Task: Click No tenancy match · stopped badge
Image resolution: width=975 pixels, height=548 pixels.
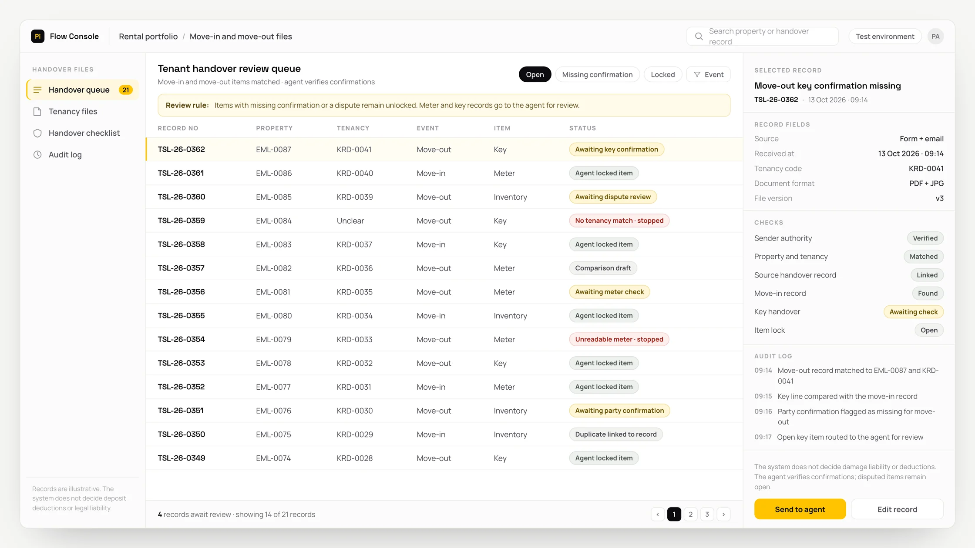Action: coord(619,221)
